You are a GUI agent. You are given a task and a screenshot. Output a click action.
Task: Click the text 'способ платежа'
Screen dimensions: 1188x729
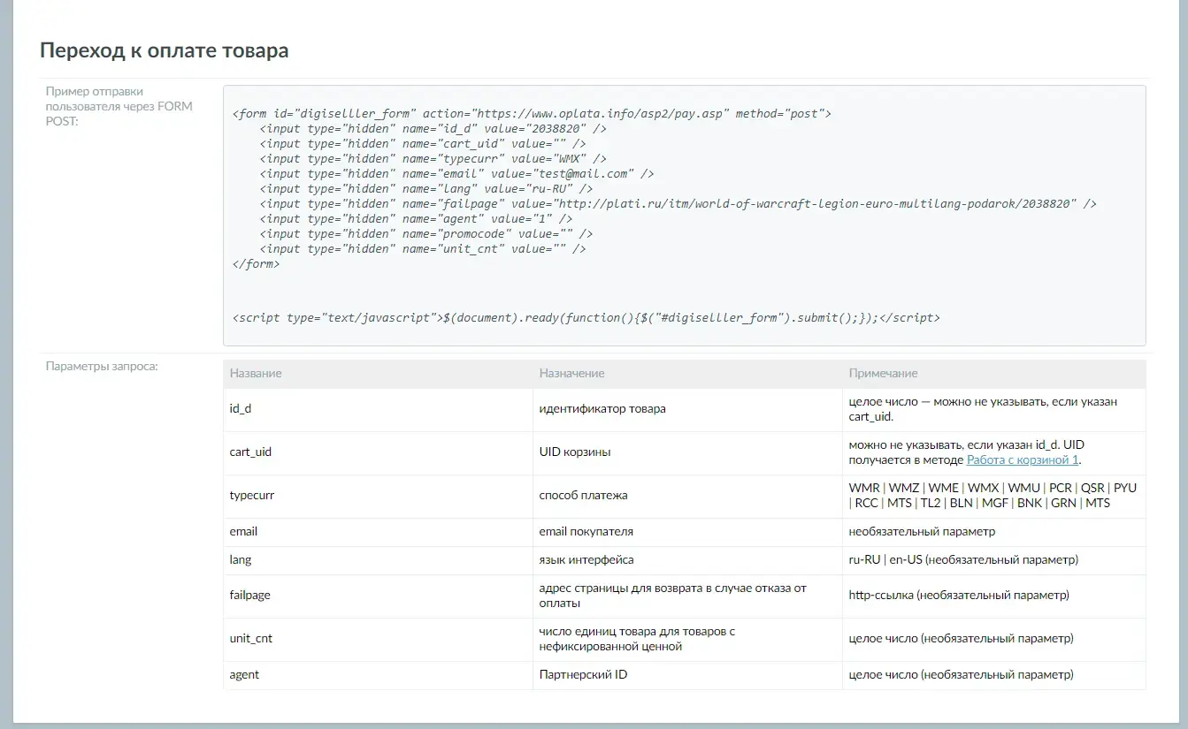tap(583, 496)
